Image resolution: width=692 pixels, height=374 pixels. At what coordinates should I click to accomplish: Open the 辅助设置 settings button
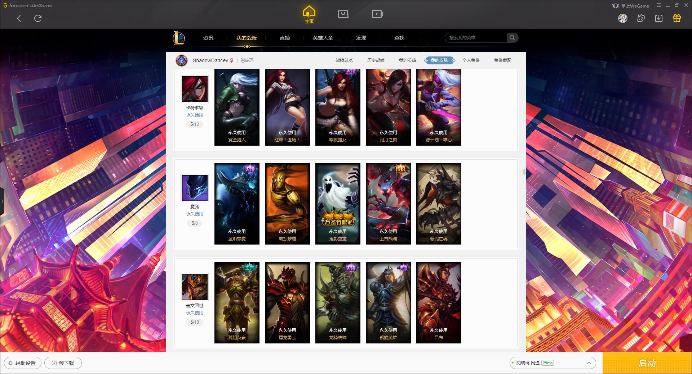[x=23, y=363]
